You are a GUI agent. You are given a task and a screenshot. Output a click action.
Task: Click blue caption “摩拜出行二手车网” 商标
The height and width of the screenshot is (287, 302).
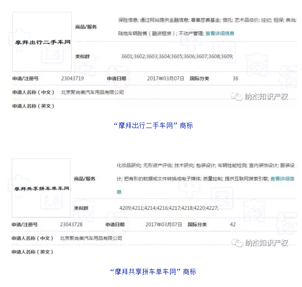[153, 125]
